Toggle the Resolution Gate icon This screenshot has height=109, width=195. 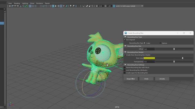35,6
